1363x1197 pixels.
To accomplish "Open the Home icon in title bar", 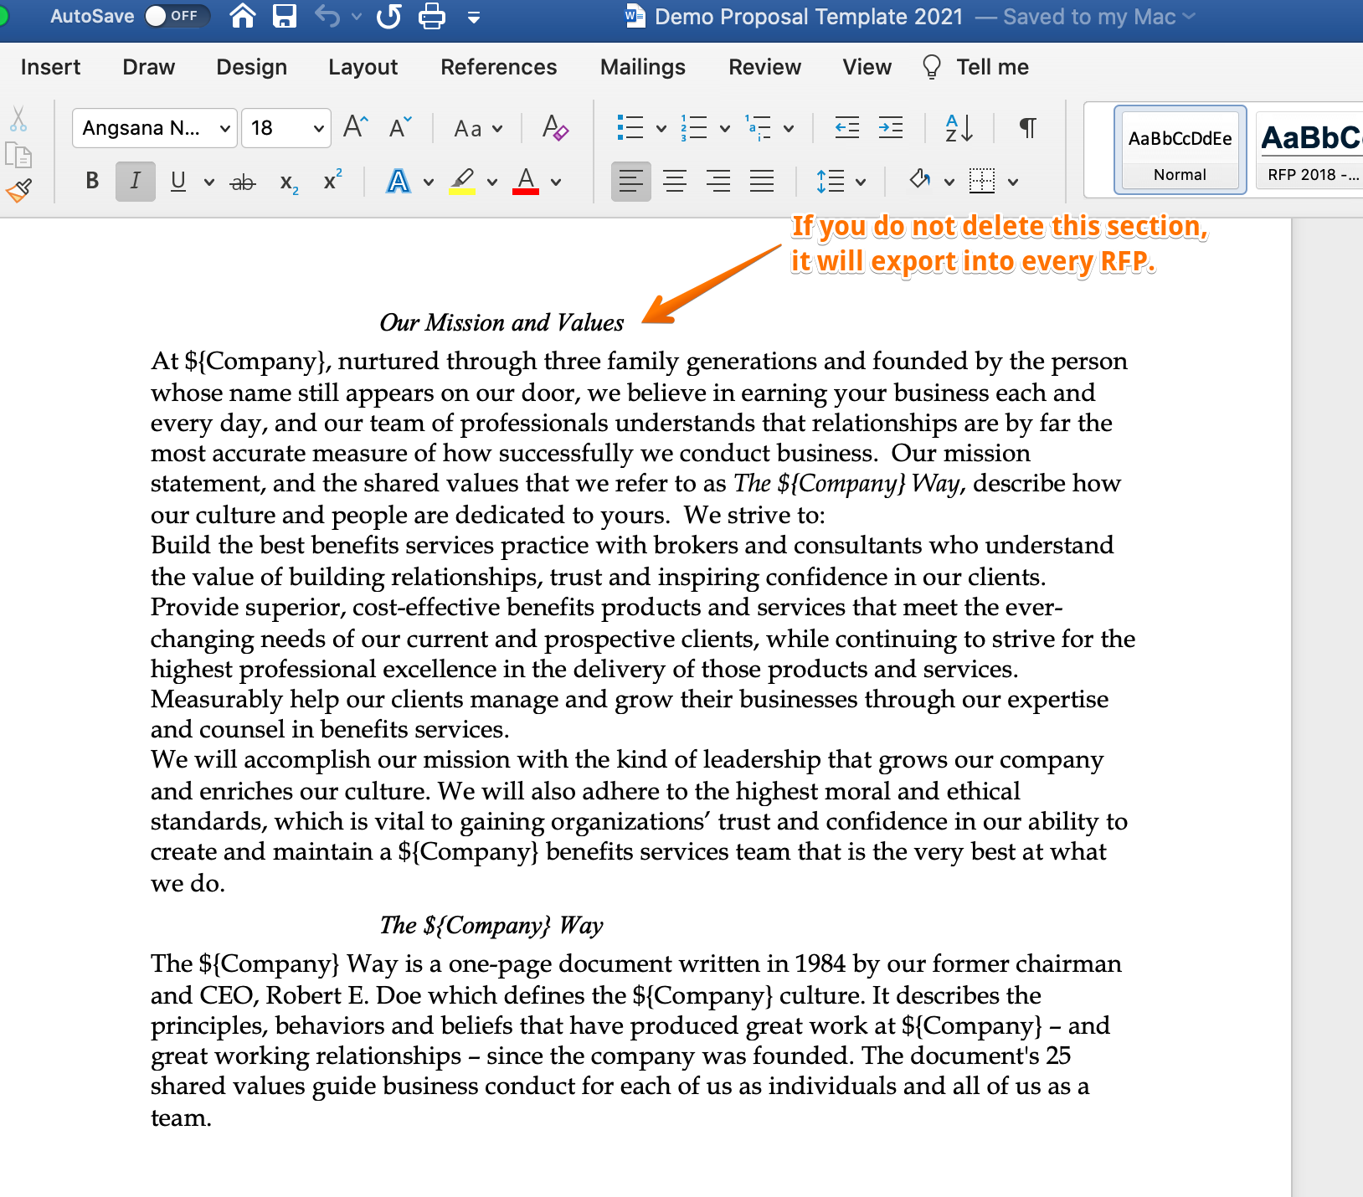I will [x=242, y=16].
